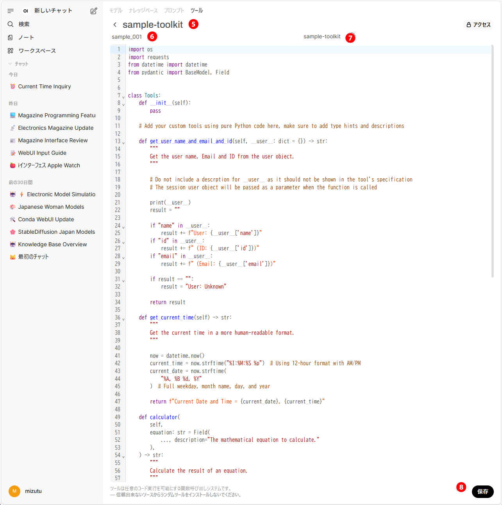Edit the sample-toolkit description field
This screenshot has height=505, width=502.
(322, 36)
